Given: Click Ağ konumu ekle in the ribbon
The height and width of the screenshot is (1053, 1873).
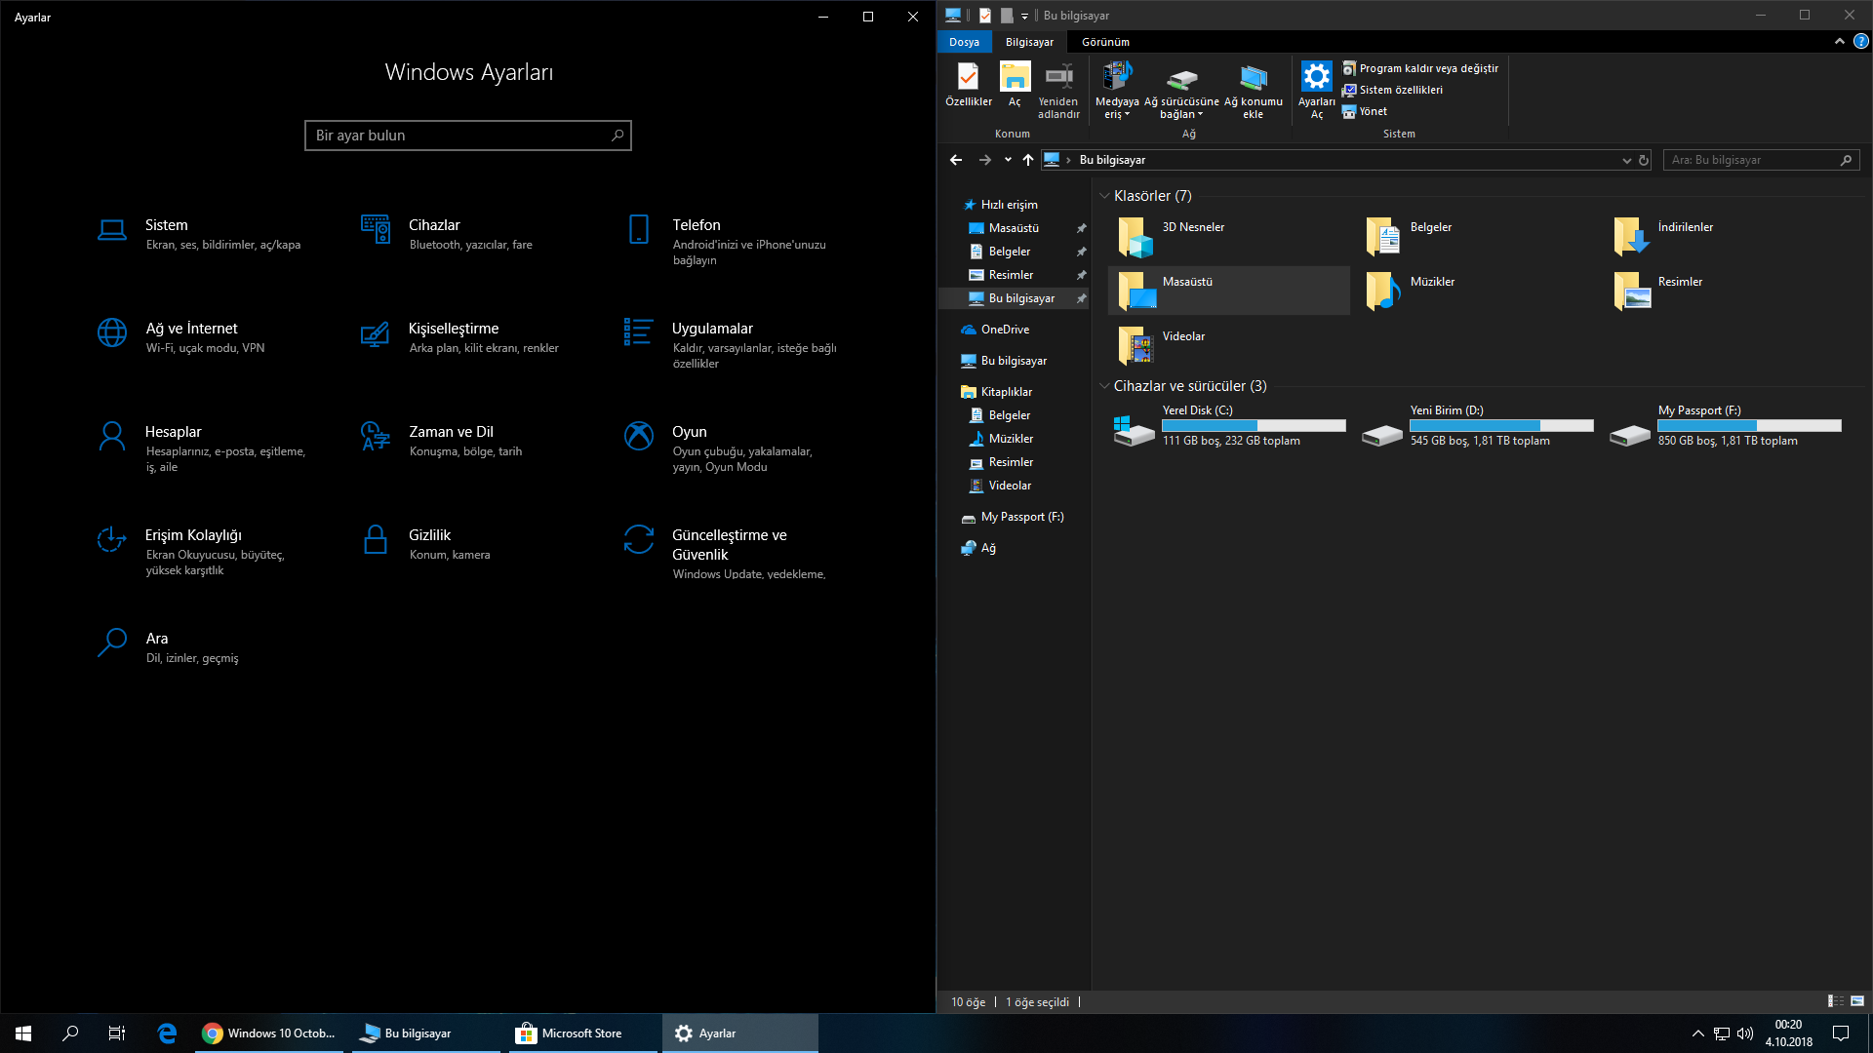Looking at the screenshot, I should 1253,90.
